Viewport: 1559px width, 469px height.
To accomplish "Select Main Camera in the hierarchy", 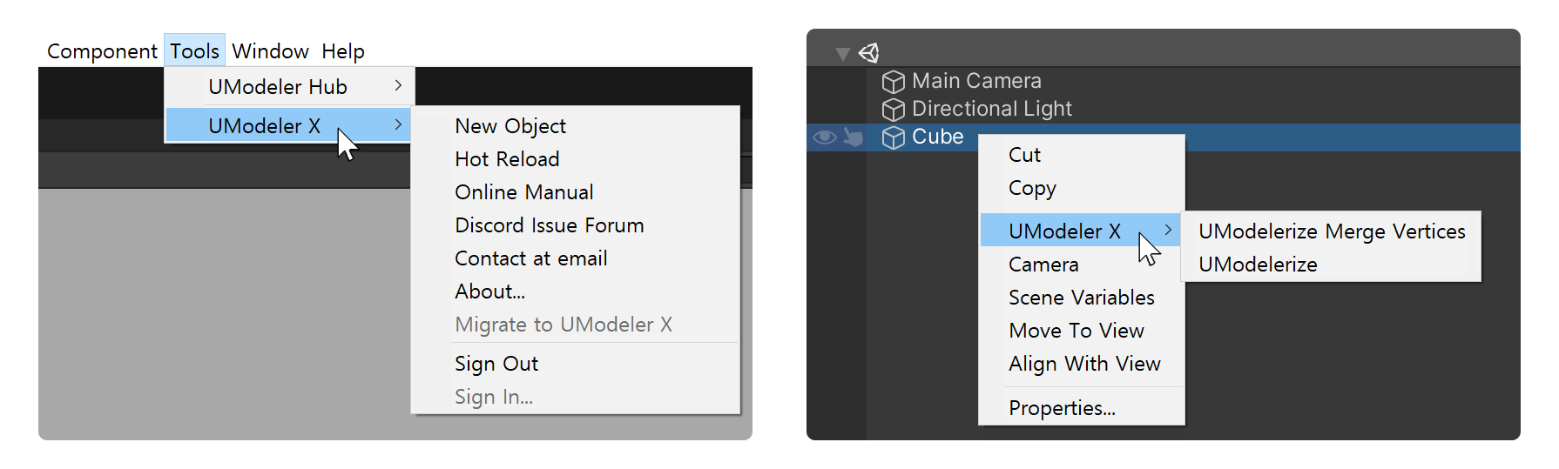I will coord(975,81).
